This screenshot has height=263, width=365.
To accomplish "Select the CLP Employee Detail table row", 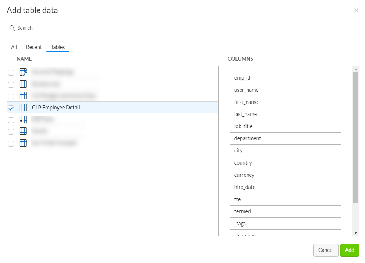I will click(x=110, y=108).
